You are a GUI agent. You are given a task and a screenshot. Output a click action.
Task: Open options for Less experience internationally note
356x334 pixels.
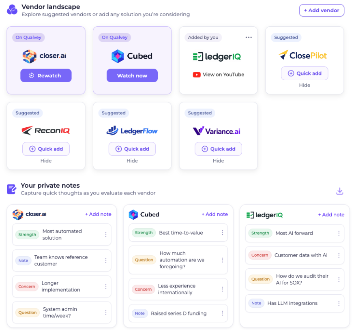click(x=222, y=289)
